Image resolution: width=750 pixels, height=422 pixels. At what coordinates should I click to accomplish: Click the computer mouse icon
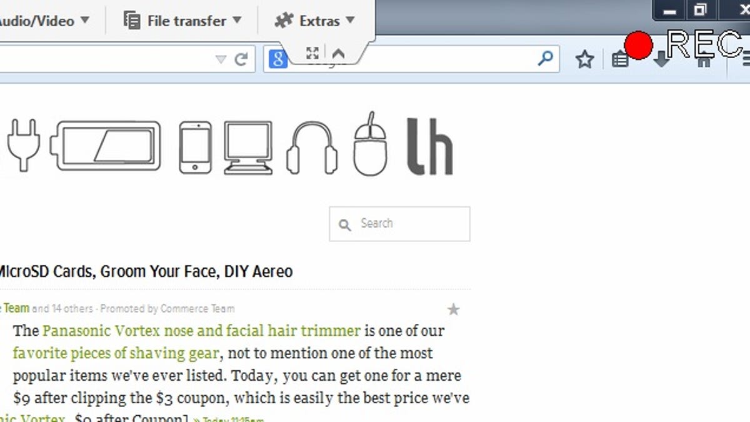pyautogui.click(x=370, y=144)
